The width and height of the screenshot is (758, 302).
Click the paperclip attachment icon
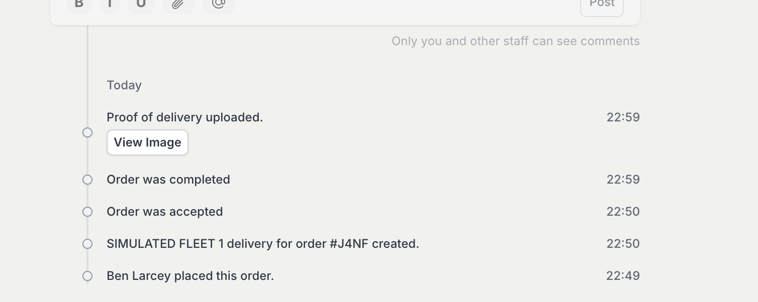coord(178,4)
